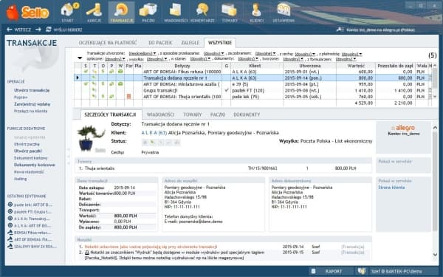This screenshot has height=277, width=443.
Task: Open the Paczki module
Action: click(x=148, y=13)
